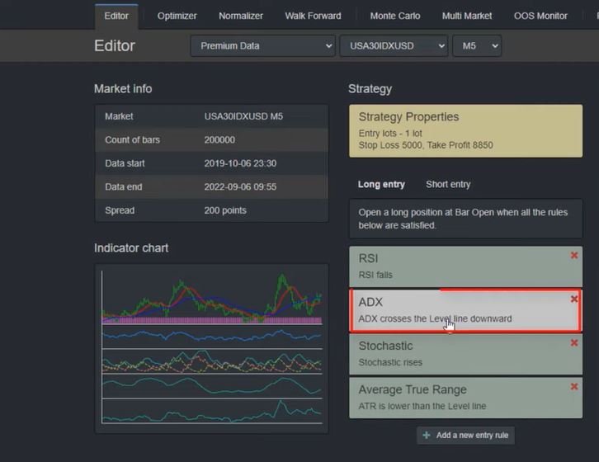This screenshot has width=599, height=462.
Task: Open the Strategy Properties panel
Action: coord(465,130)
